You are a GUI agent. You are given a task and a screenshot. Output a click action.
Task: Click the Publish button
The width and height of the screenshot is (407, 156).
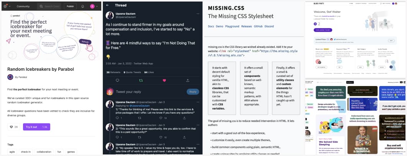point(70,6)
